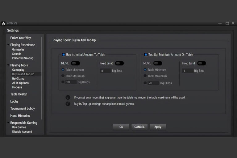Click the info icon beside Buy In/Top Up note
Image resolution: width=237 pixels, height=158 pixels.
click(68, 104)
